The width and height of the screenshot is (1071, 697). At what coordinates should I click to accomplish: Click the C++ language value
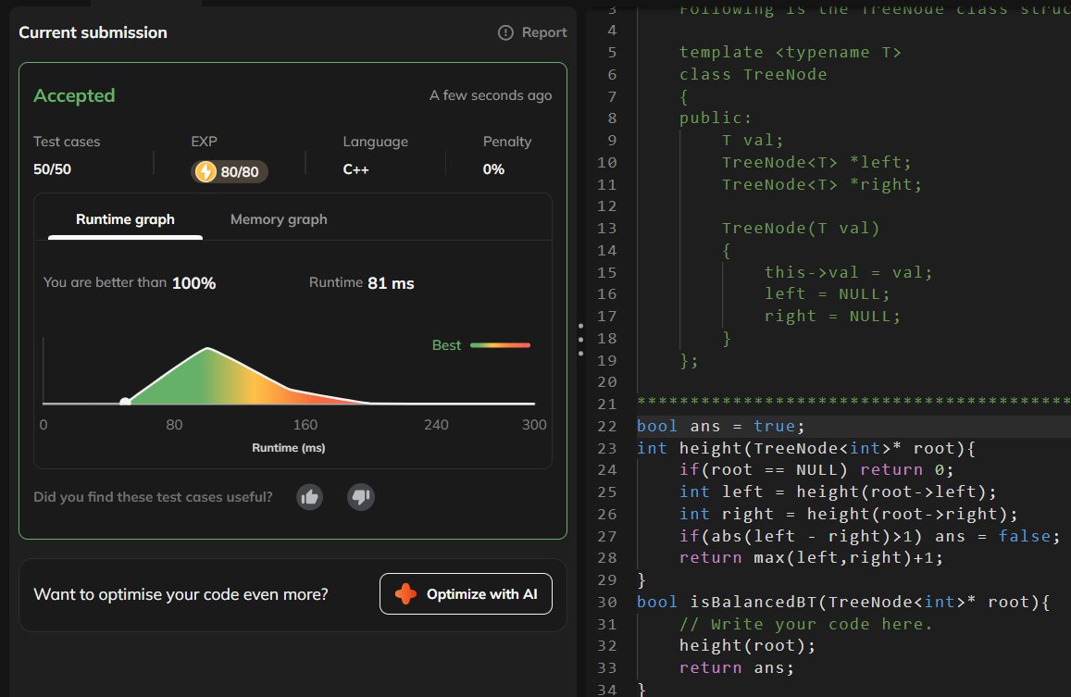point(355,168)
